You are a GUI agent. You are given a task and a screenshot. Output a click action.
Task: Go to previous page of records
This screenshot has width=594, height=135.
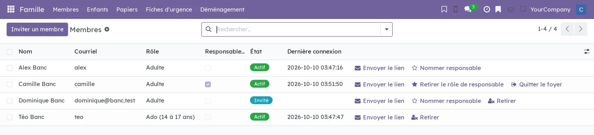[567, 29]
